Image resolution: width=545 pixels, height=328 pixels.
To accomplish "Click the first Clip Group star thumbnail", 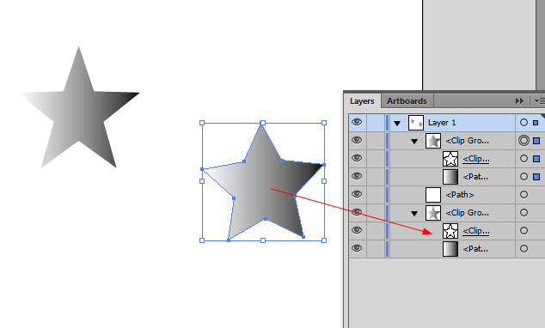I will 433,141.
